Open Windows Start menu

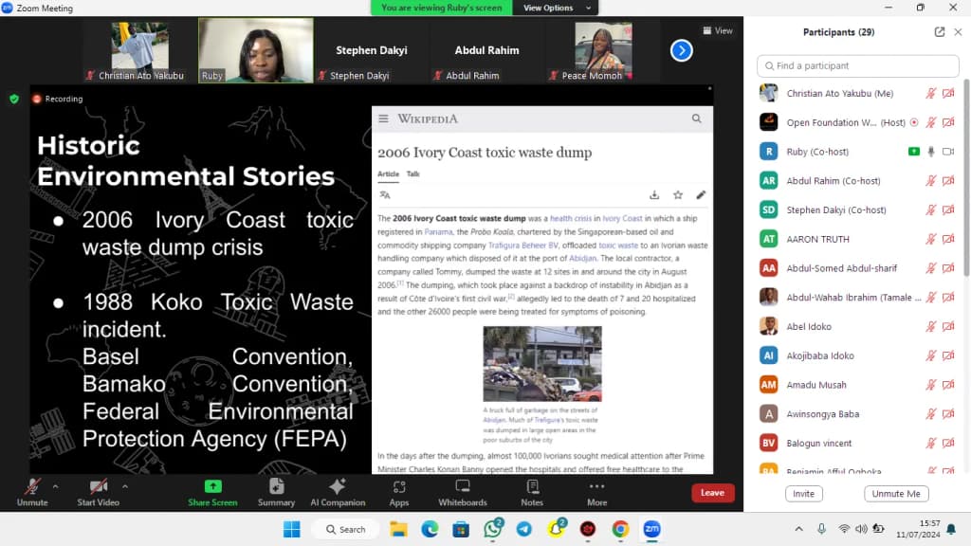(x=292, y=529)
